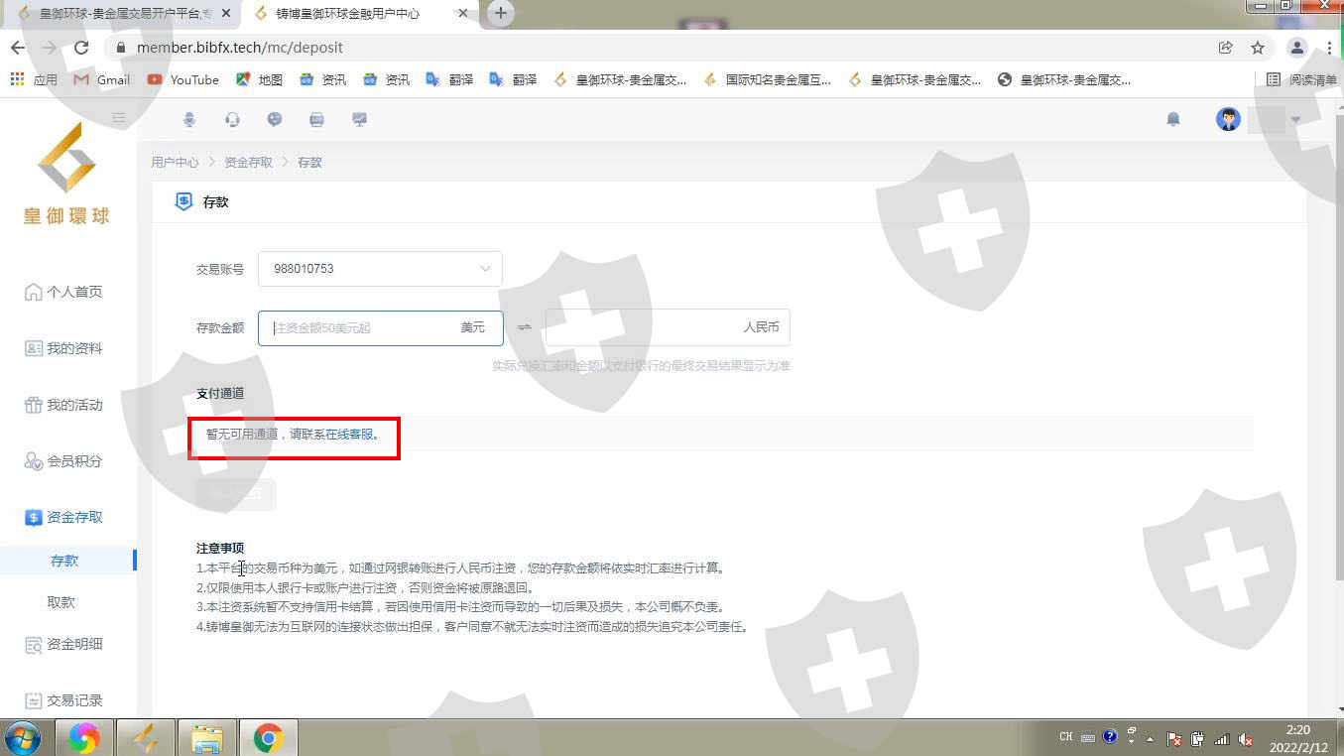Open 会员积分 in the sidebar

coord(64,461)
